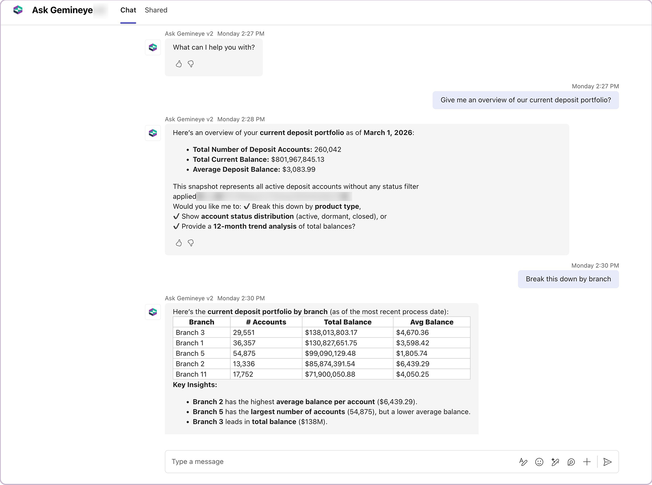Open the Shared tab
Screen dimensions: 652x485
[x=156, y=10]
